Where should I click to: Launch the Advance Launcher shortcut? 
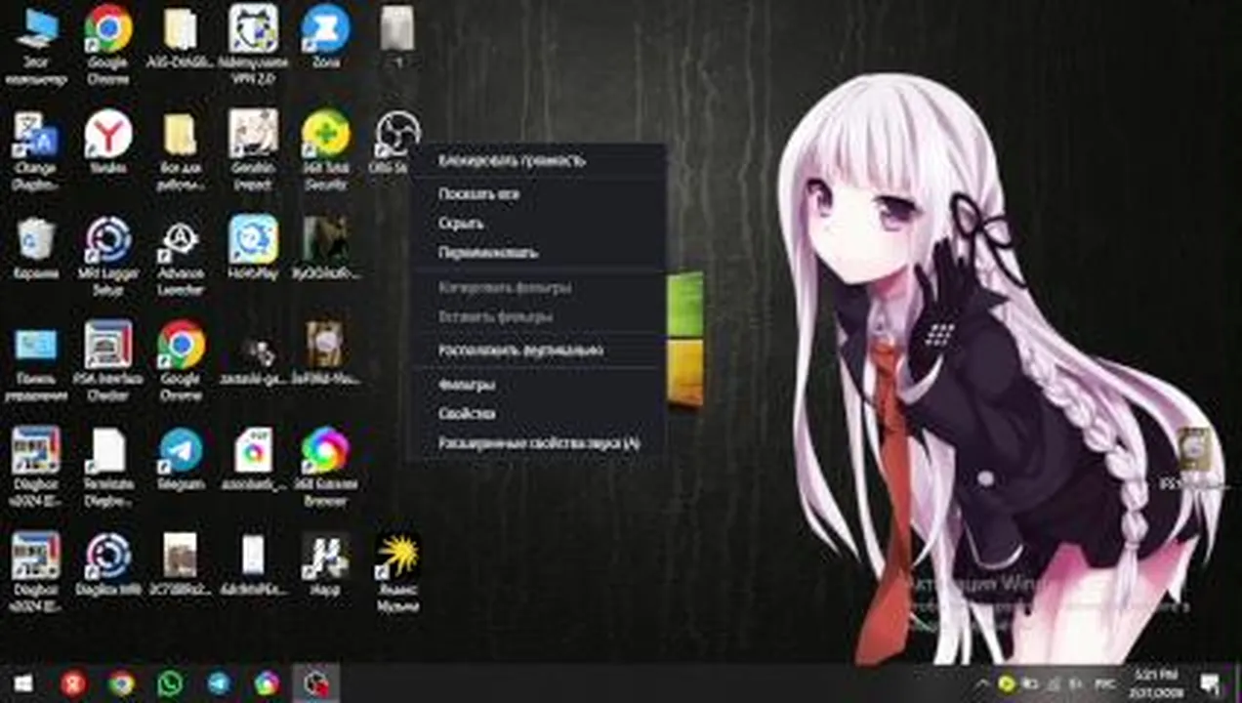pos(181,256)
